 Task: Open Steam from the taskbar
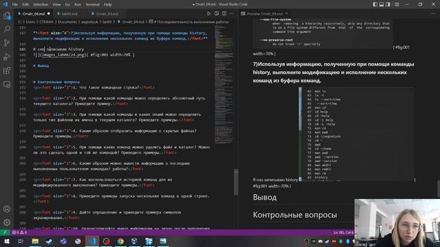pyautogui.click(x=49, y=241)
